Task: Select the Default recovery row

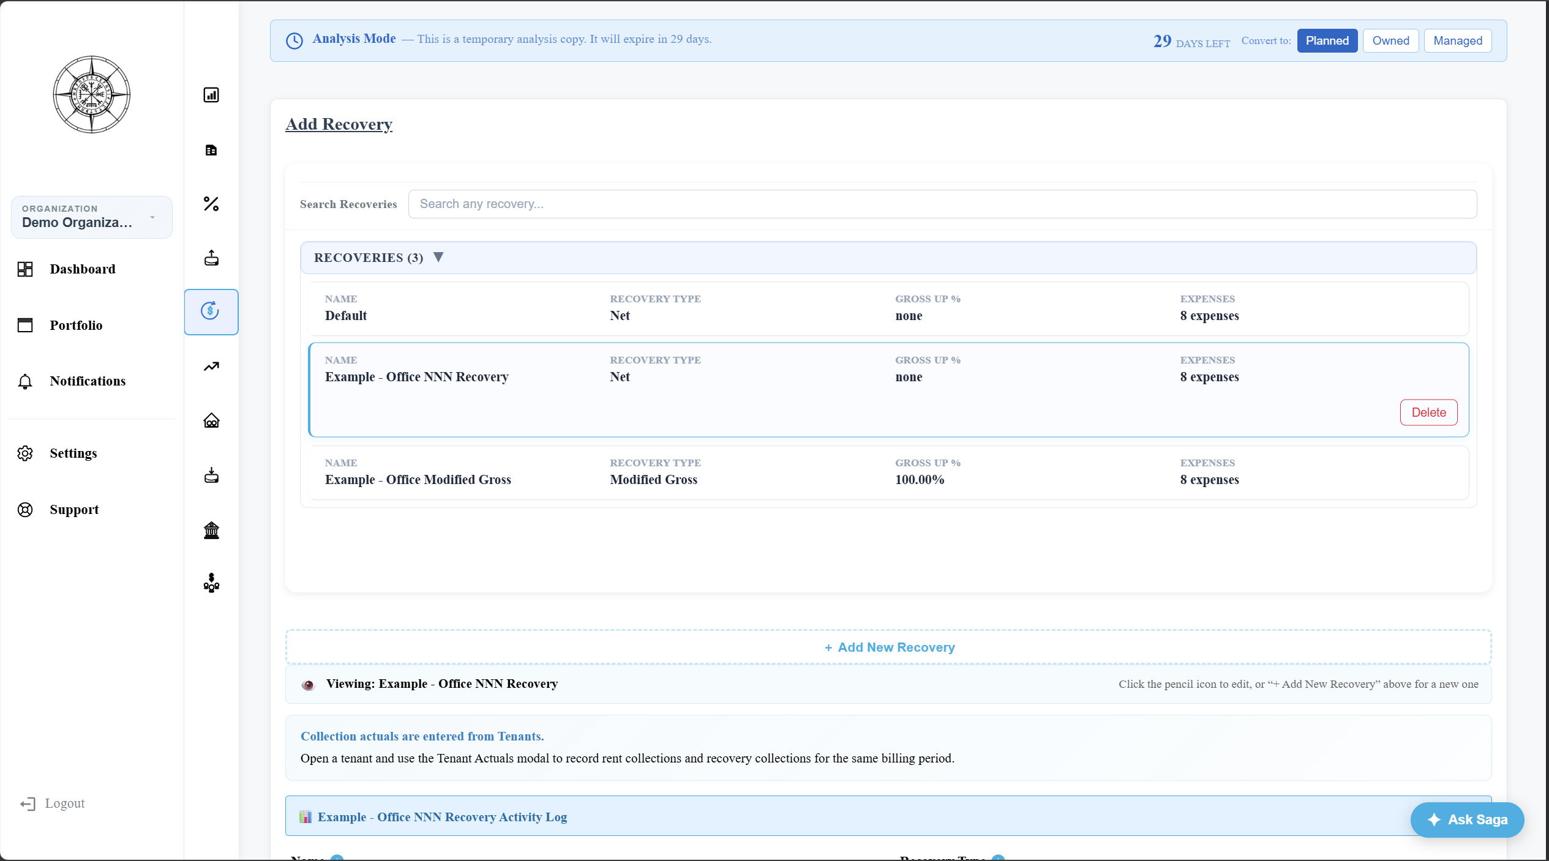Action: point(888,309)
